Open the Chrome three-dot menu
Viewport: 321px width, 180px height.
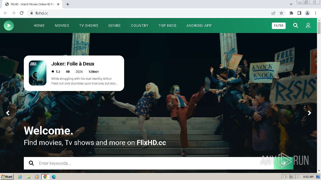pyautogui.click(x=315, y=13)
